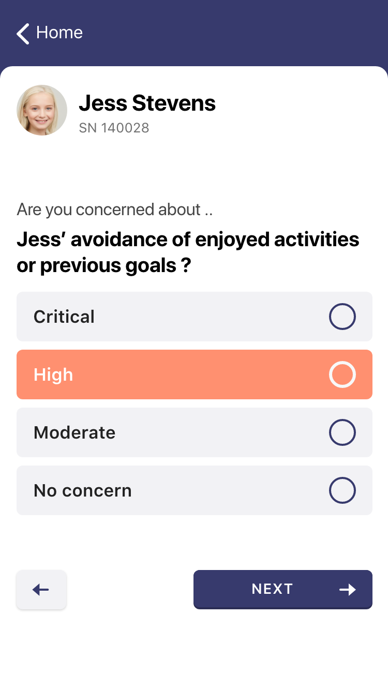The image size is (388, 690).
Task: Tap the Home link text
Action: pyautogui.click(x=59, y=33)
